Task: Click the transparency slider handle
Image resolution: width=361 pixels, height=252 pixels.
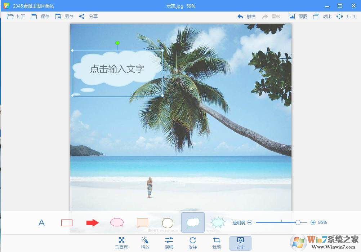Action: click(x=298, y=223)
